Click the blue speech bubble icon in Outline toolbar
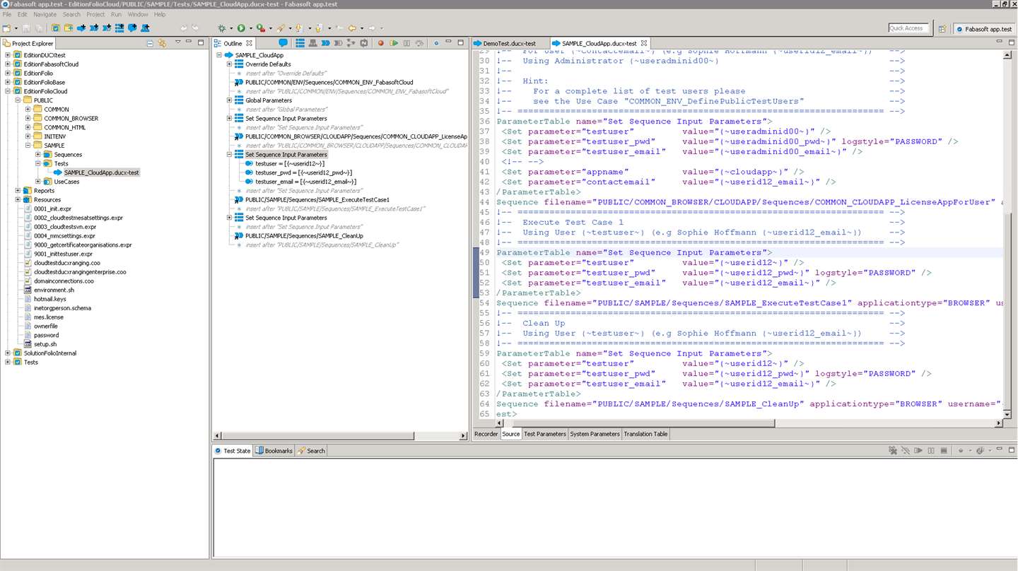The width and height of the screenshot is (1018, 571). (x=283, y=43)
